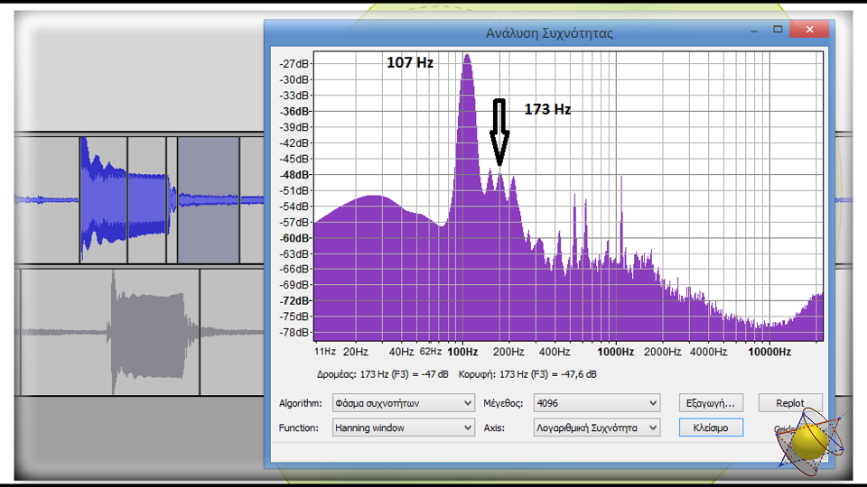
Task: Close the dialog with the red X
Action: pyautogui.click(x=808, y=31)
